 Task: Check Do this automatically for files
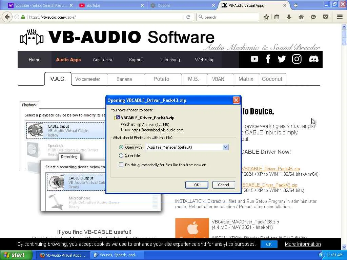121,165
